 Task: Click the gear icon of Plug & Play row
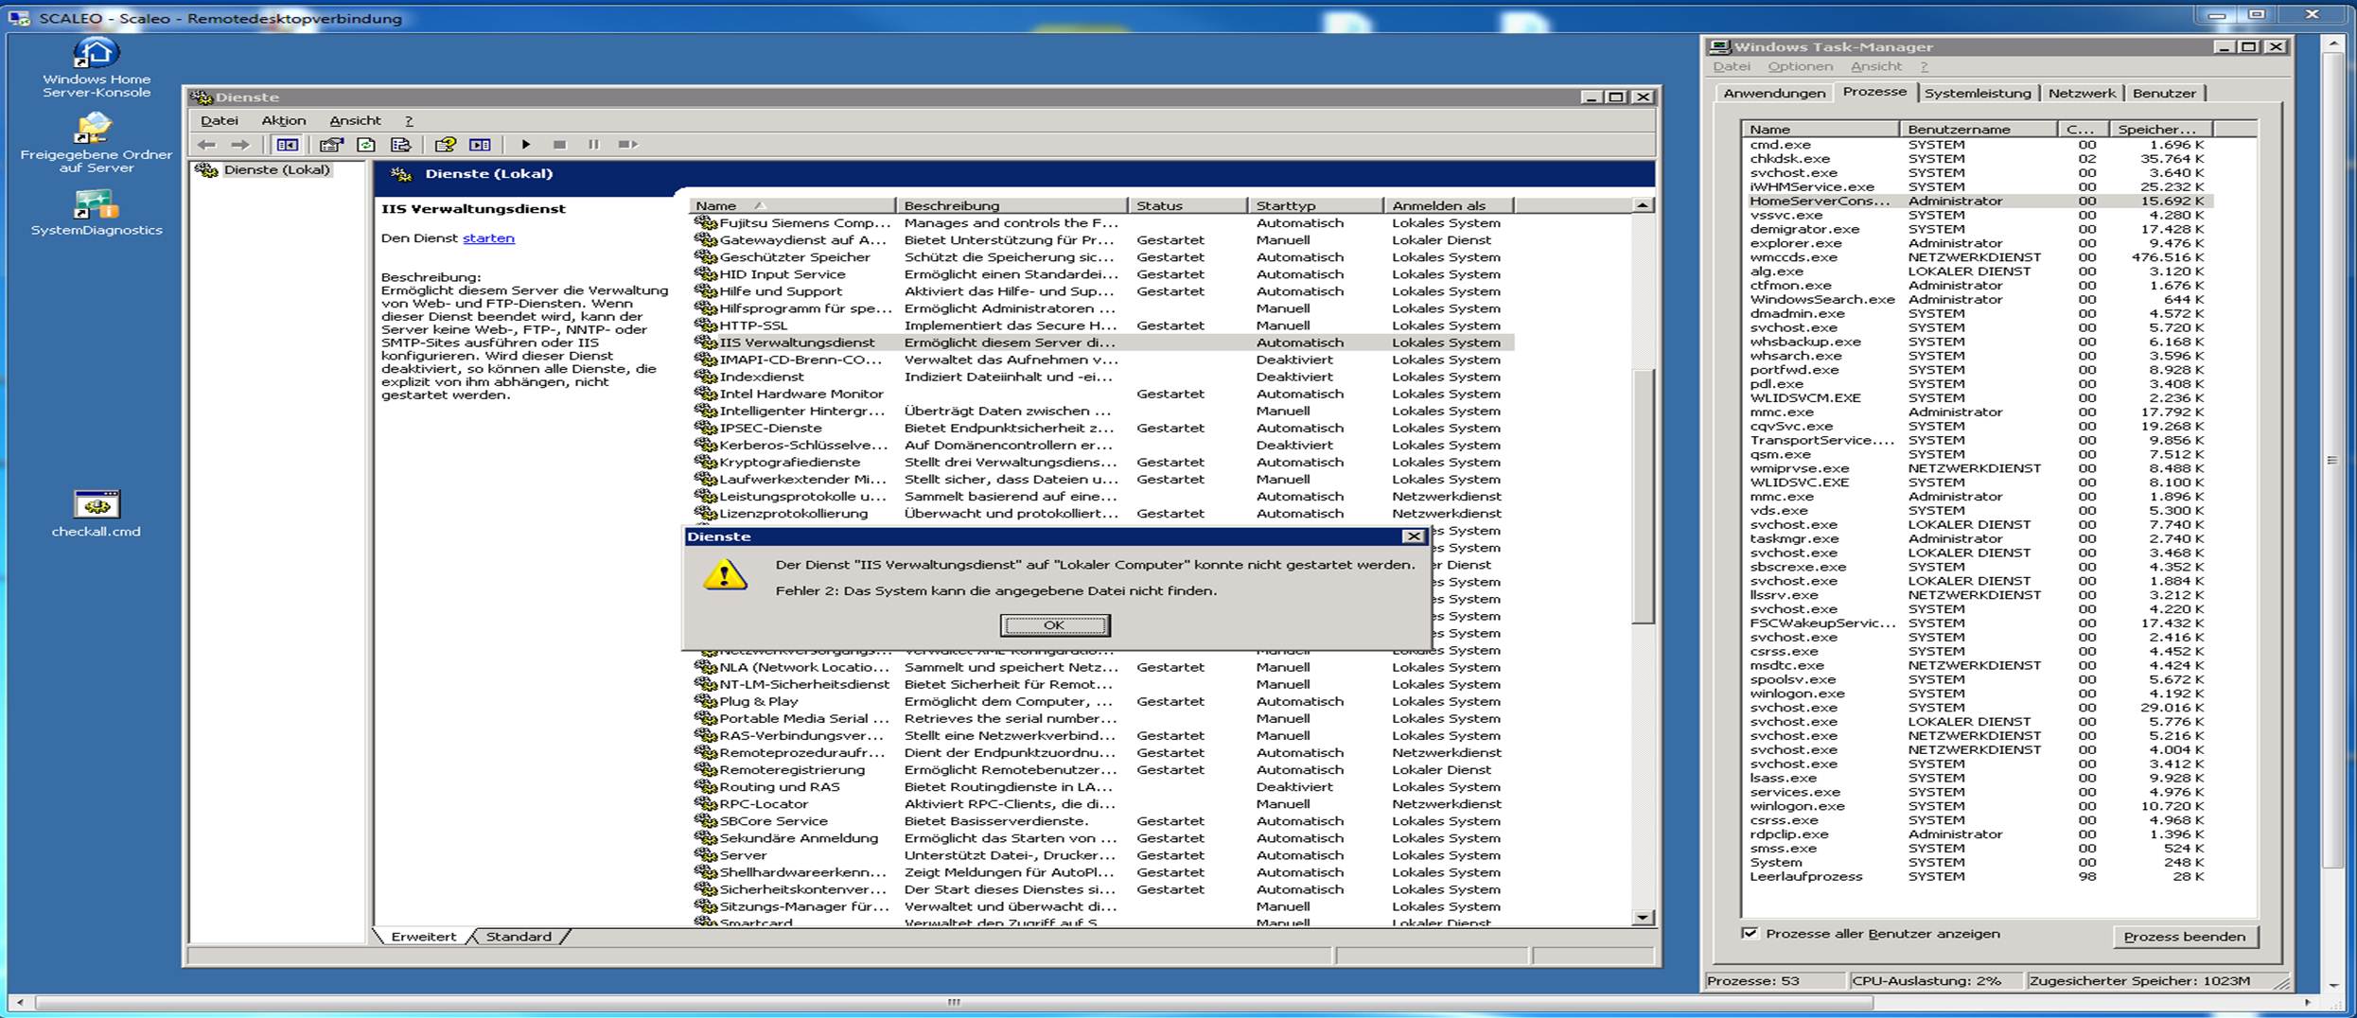(x=705, y=701)
